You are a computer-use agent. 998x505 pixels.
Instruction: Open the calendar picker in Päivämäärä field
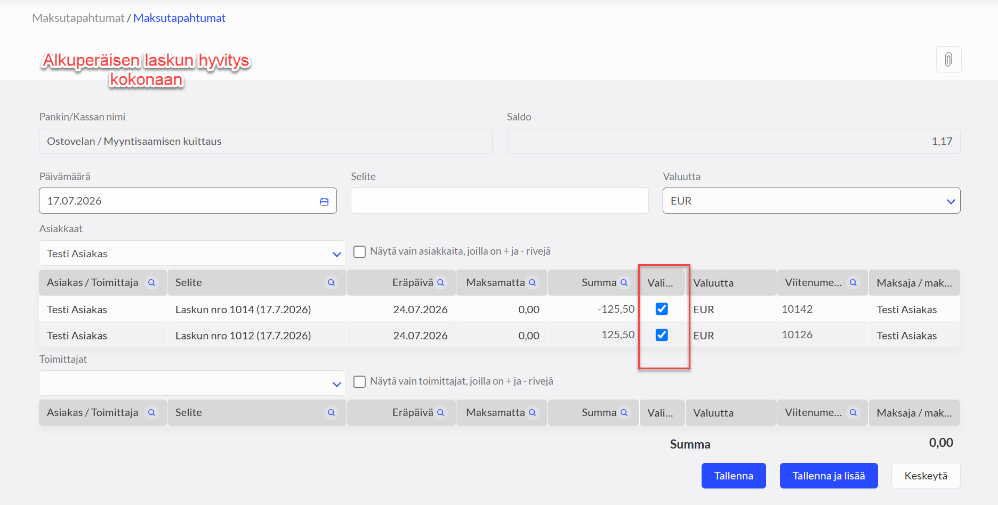[324, 201]
